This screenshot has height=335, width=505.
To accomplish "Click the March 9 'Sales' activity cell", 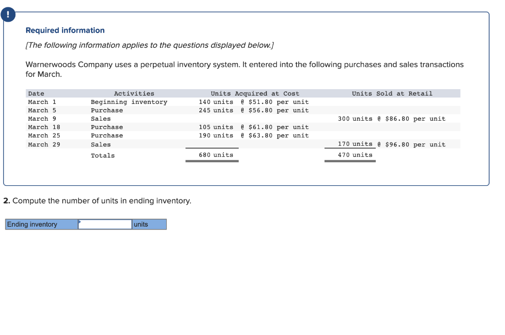I will pyautogui.click(x=101, y=119).
